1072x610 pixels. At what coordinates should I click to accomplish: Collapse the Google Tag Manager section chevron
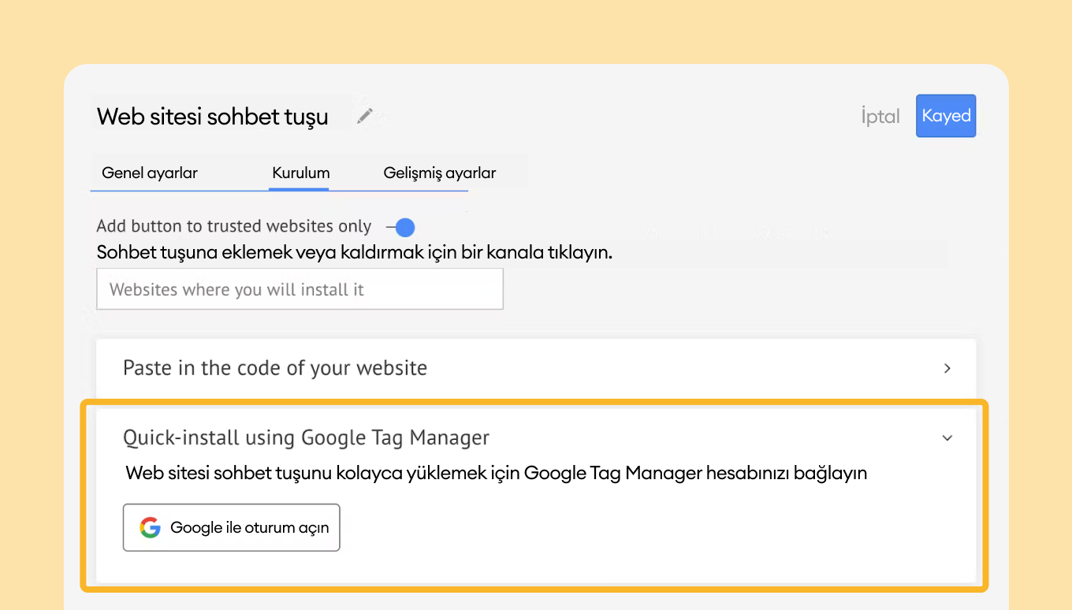click(x=947, y=438)
